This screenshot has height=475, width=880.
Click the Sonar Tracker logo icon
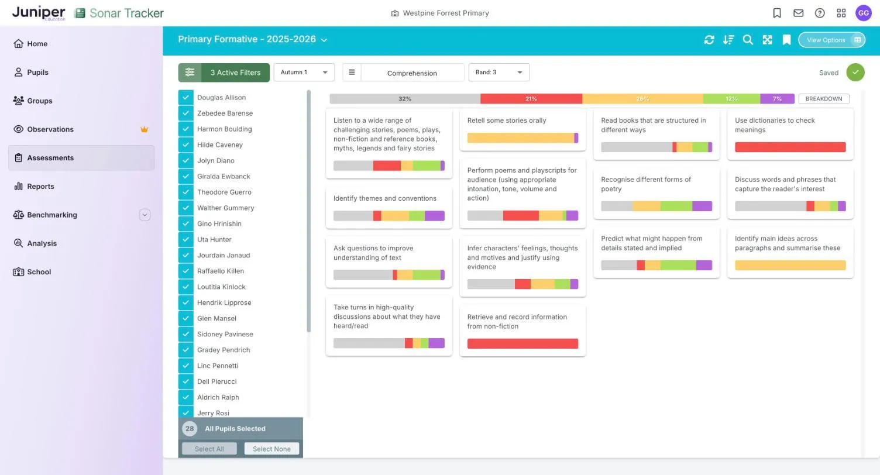pos(80,13)
